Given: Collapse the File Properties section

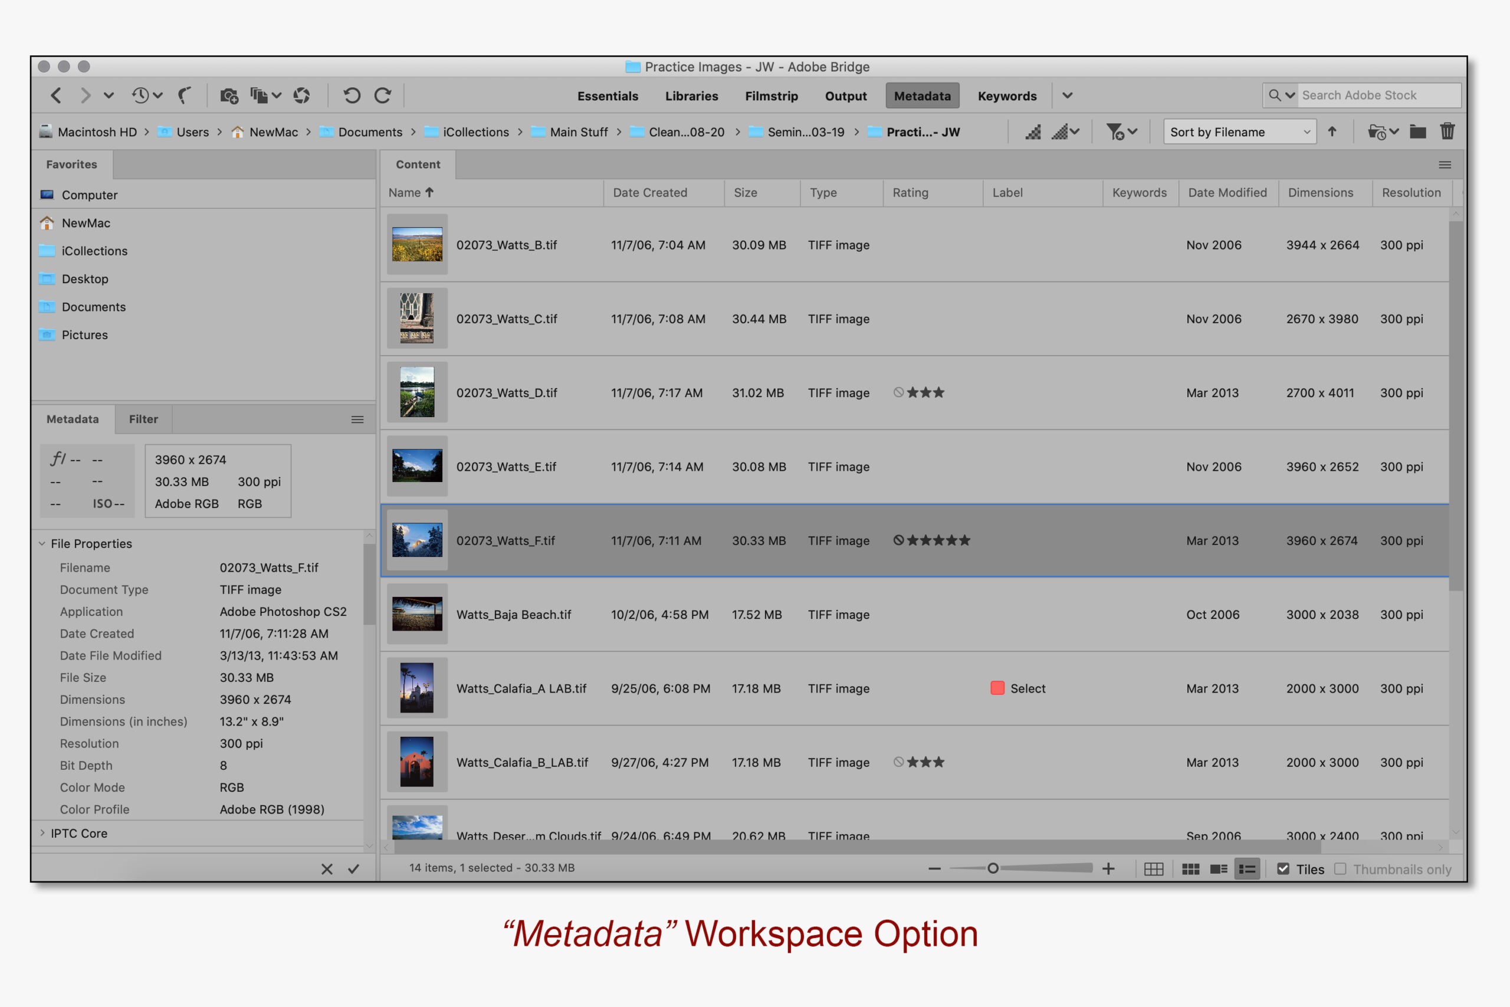Looking at the screenshot, I should [x=42, y=543].
